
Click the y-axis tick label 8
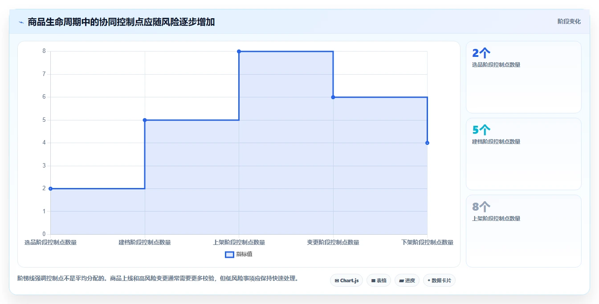44,51
